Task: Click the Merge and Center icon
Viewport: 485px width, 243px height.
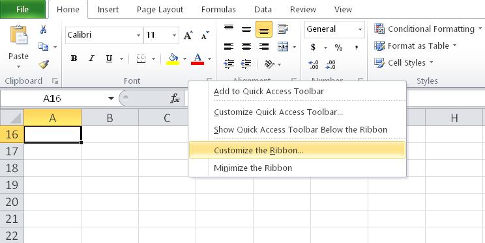Action: coord(283,47)
